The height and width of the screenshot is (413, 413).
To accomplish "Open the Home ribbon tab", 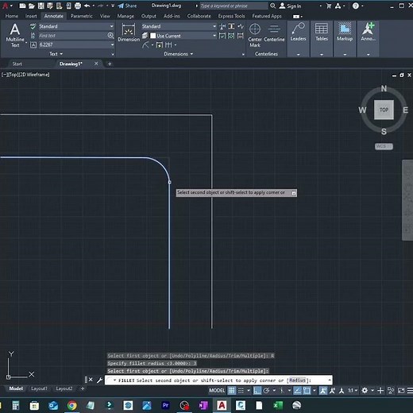I will coord(12,16).
